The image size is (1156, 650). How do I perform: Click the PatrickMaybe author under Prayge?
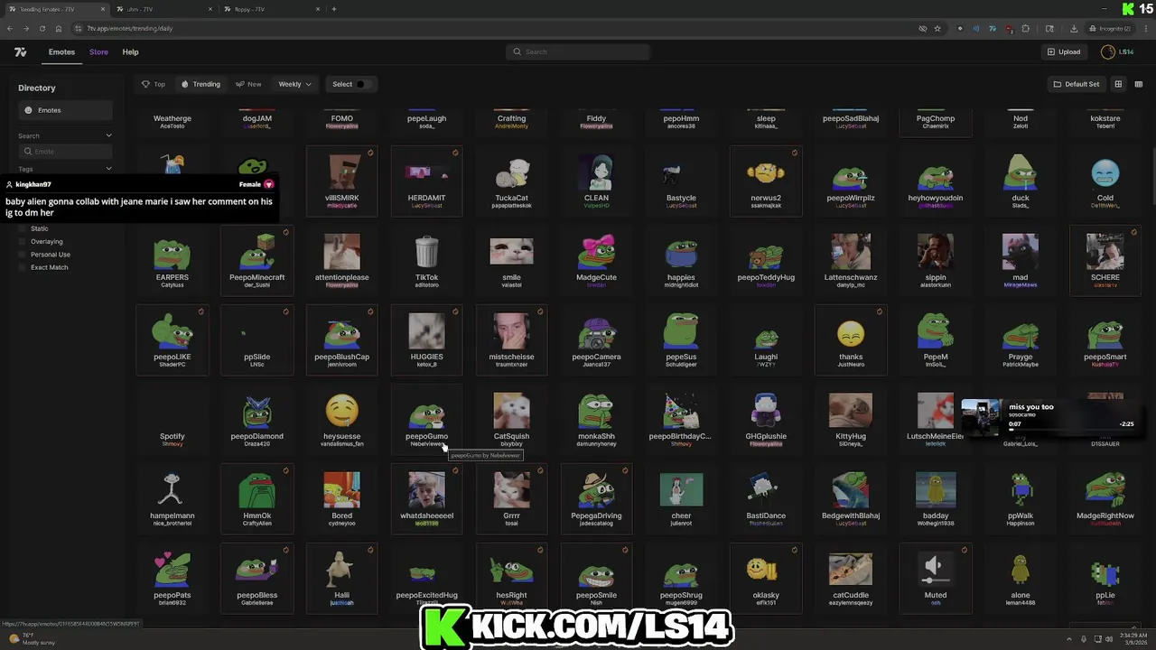click(1021, 365)
